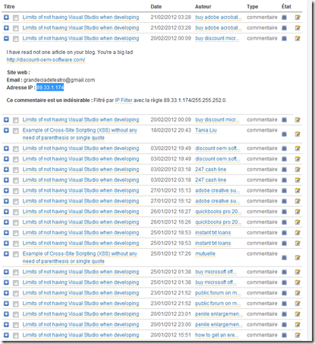Mark checkbox of 20/01/2012 15:51 comment
Viewport: 315px width, 344px height.
(16, 336)
